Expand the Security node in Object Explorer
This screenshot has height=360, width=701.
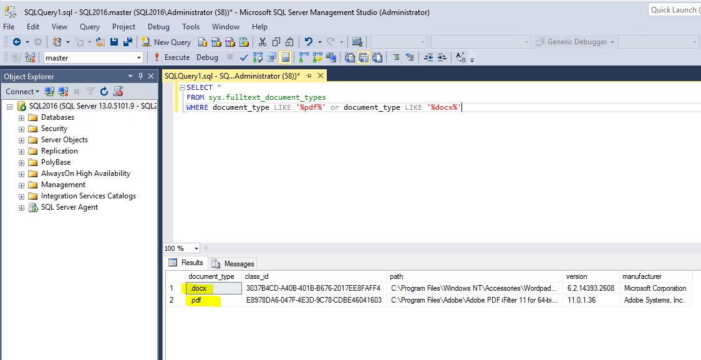[21, 128]
